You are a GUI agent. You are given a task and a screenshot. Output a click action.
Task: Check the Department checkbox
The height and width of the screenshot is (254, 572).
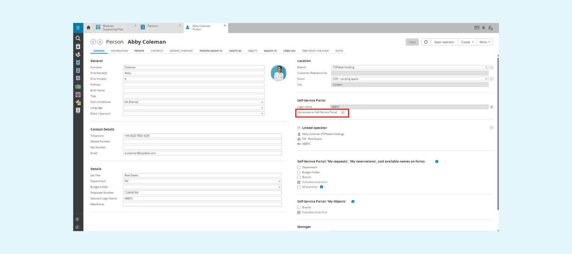(299, 167)
